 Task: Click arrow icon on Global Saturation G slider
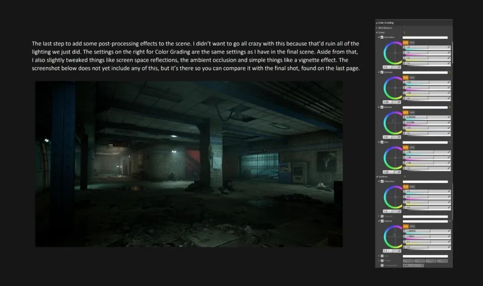(449, 53)
